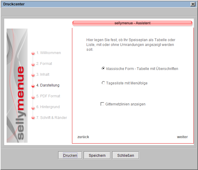198x170 pixels.
Task: Click the Speiseplan description text
Action: 130,44
